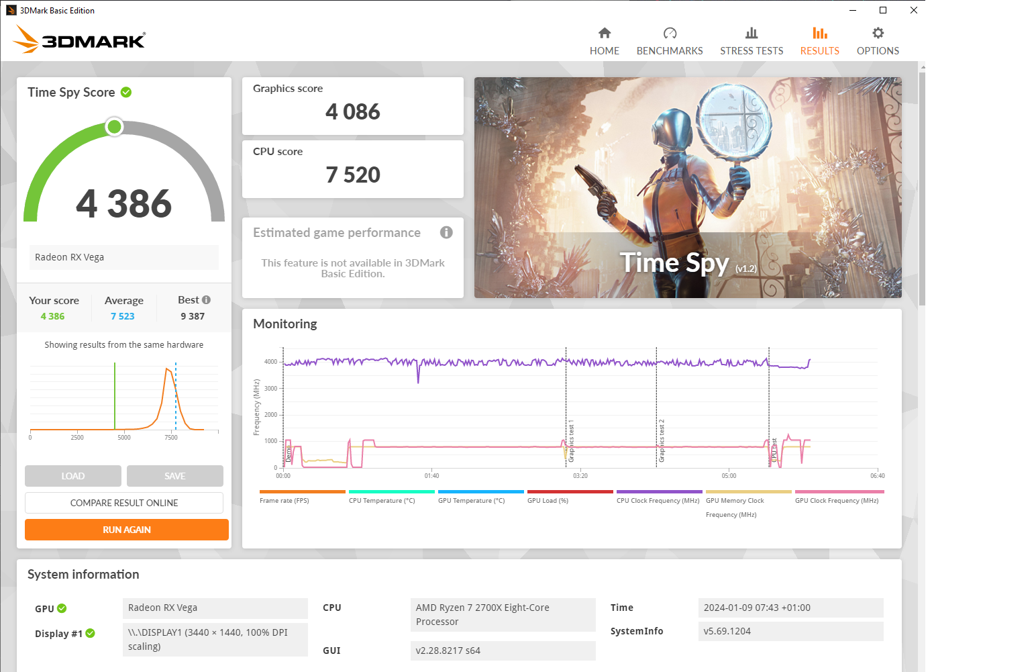Click Estimated game performance info icon
The image size is (1036, 672).
[x=446, y=232]
